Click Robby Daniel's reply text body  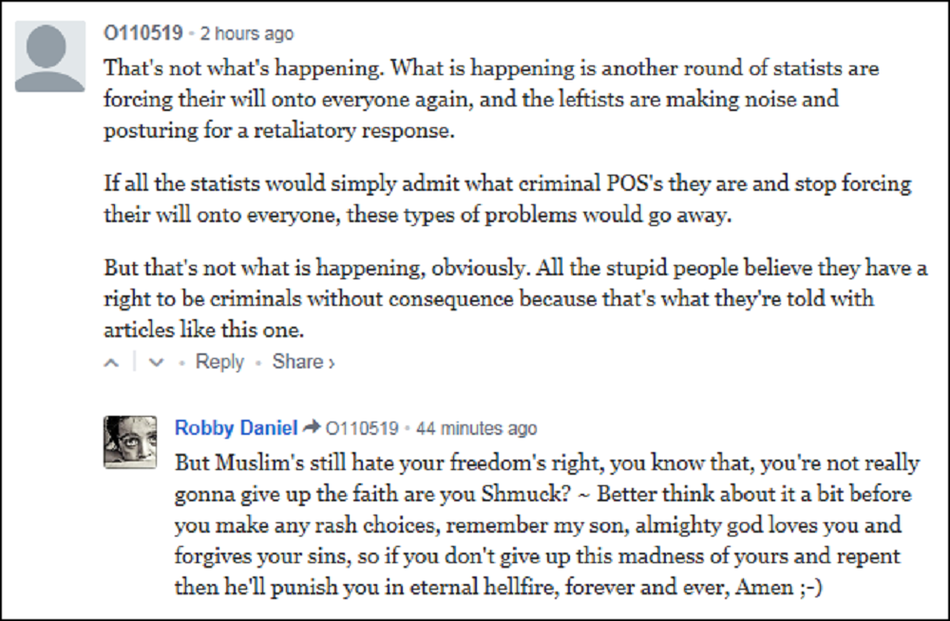pos(546,525)
